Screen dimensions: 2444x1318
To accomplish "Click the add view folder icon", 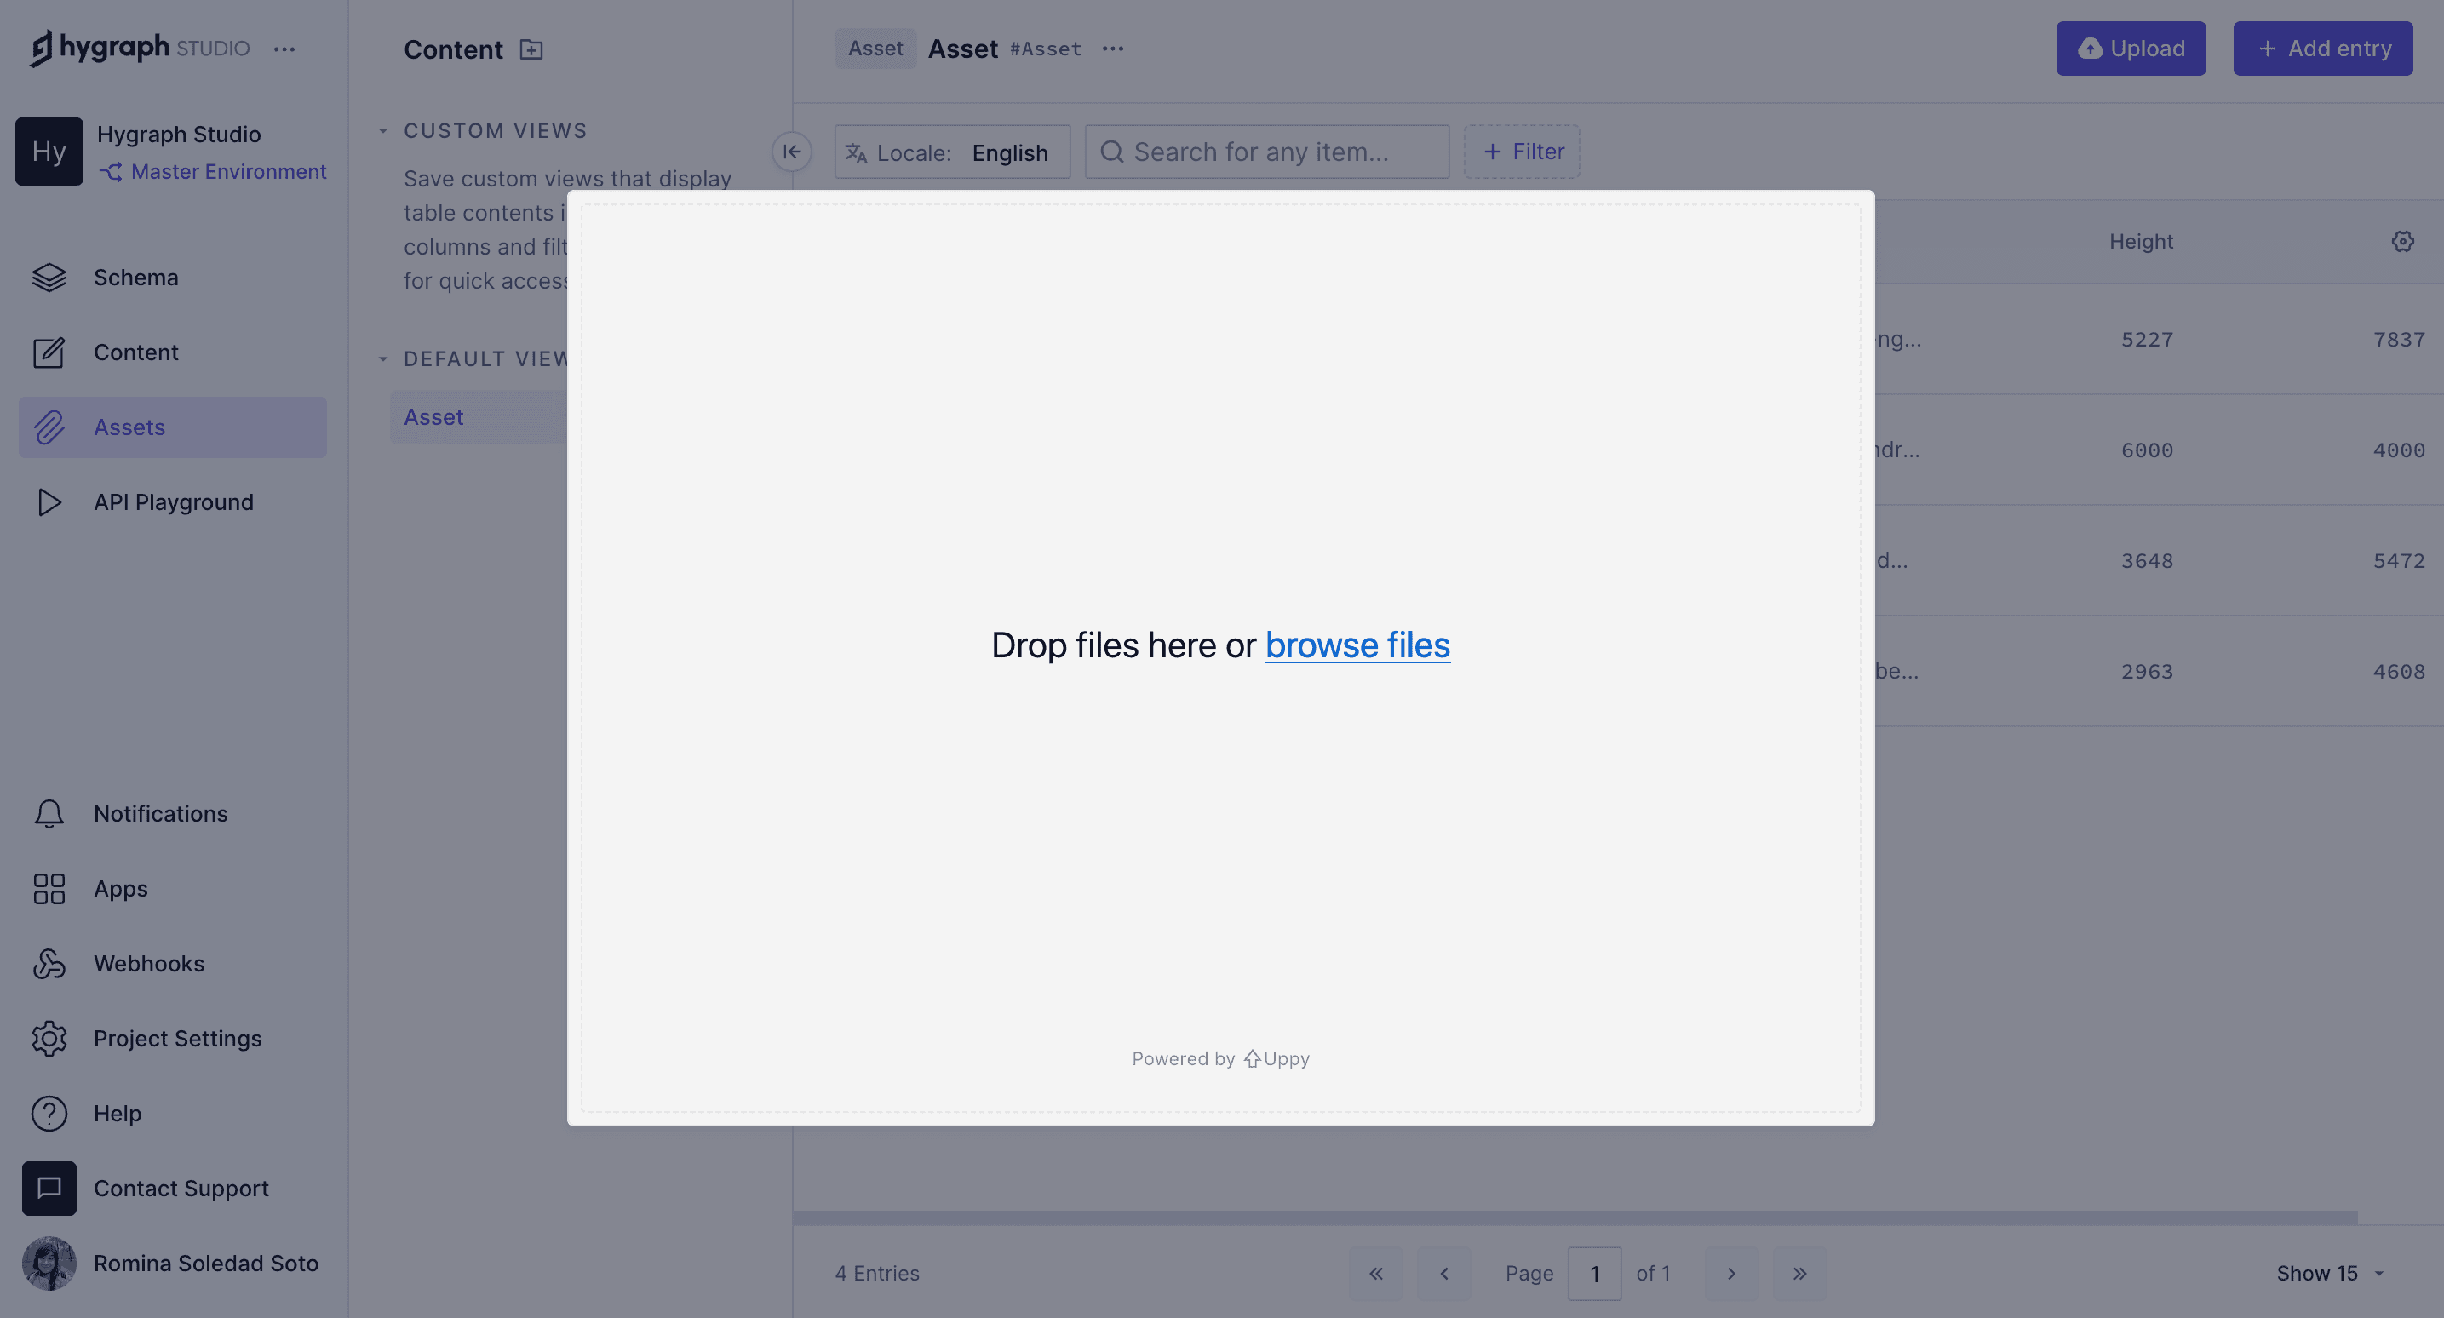I will click(531, 49).
